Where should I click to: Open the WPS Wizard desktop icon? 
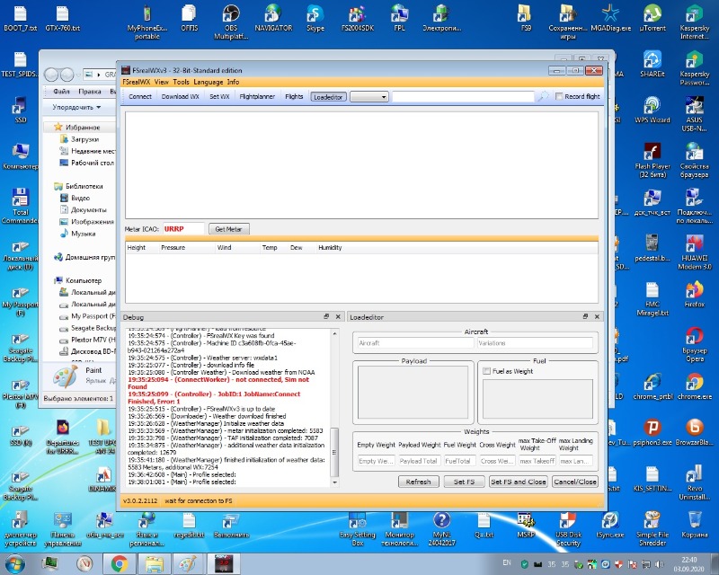[x=652, y=110]
